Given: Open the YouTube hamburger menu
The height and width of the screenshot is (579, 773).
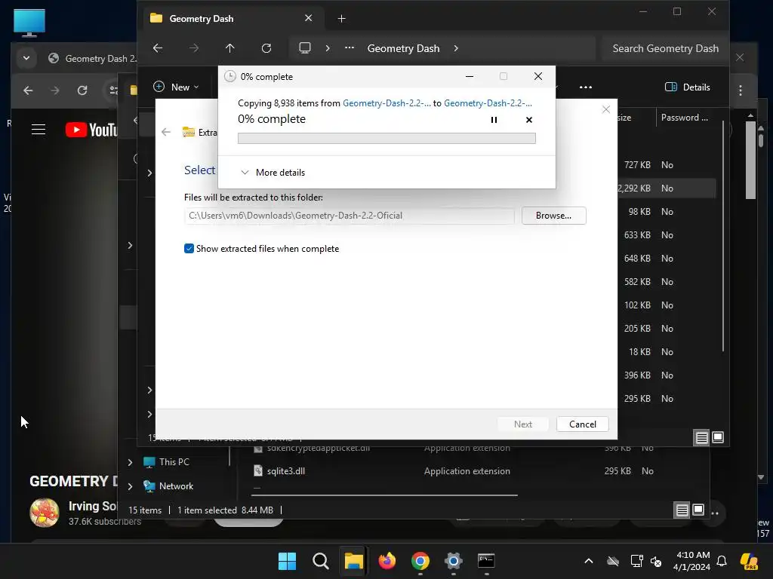Looking at the screenshot, I should 38,130.
